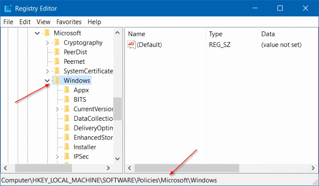
Task: Select the (Default) value name
Action: (x=149, y=45)
